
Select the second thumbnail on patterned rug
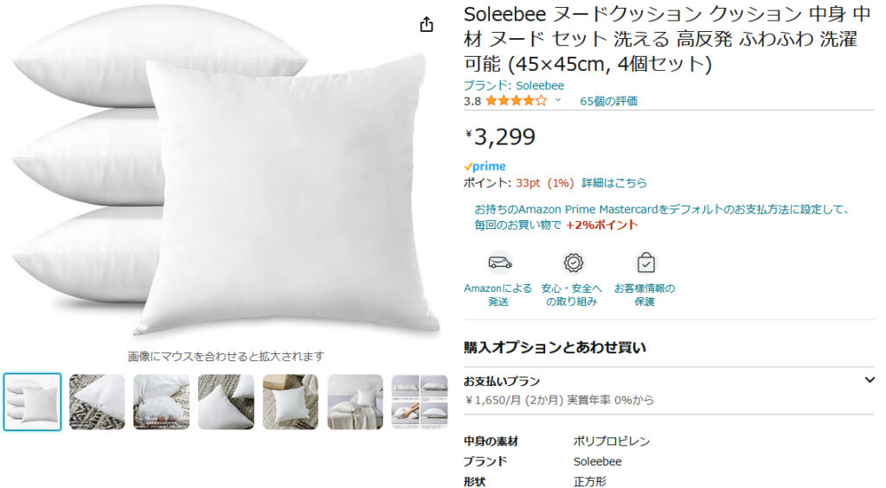[x=97, y=402]
